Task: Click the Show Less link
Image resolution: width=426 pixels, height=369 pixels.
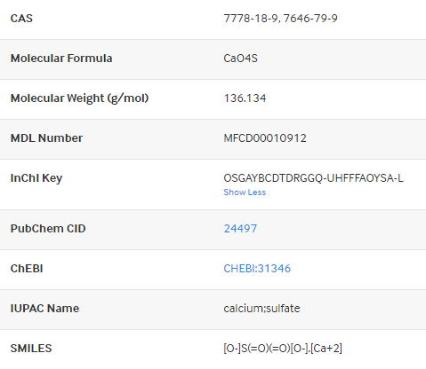Action: 245,192
